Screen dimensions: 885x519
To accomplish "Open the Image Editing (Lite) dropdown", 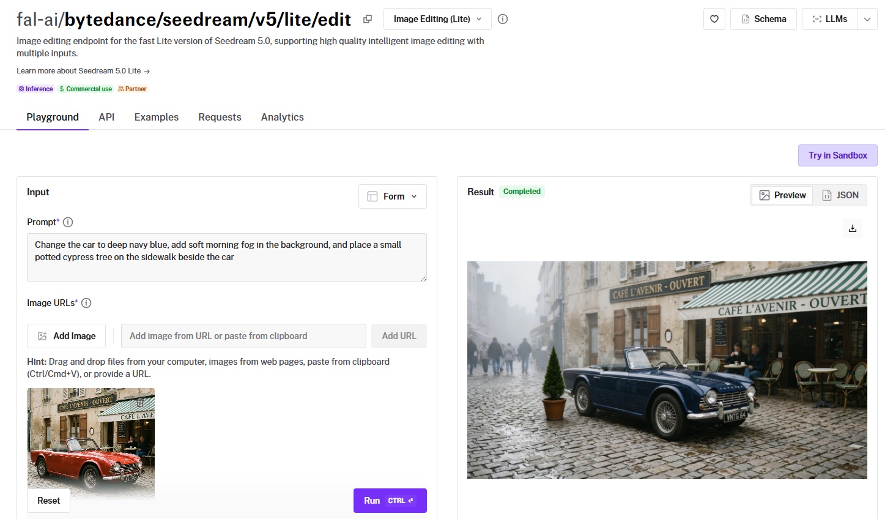I will click(x=437, y=19).
